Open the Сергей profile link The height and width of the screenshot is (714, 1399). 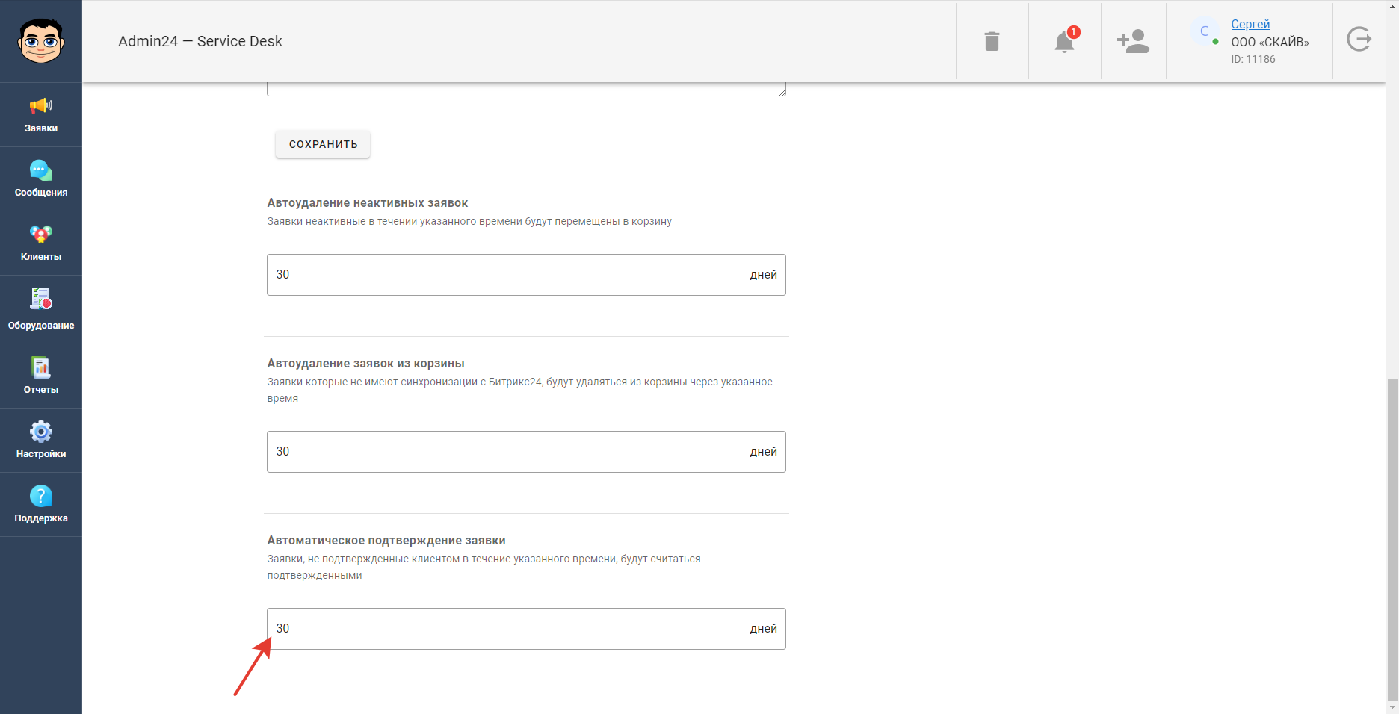tap(1250, 24)
